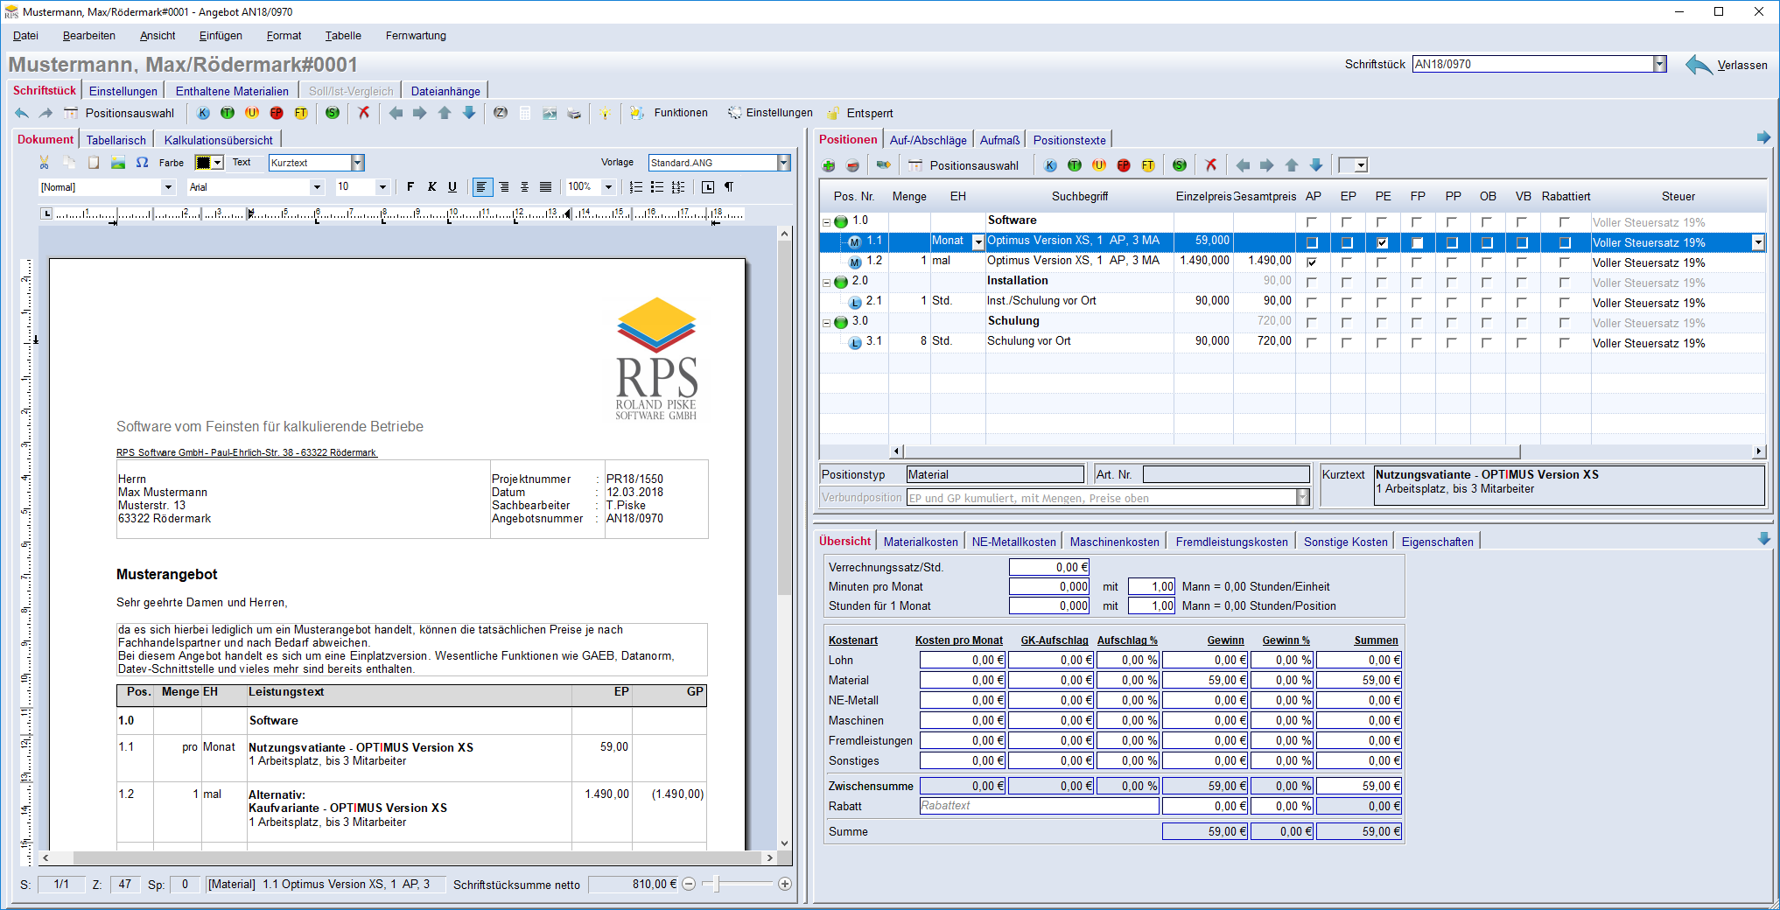This screenshot has width=1780, height=910.
Task: Toggle EP checkbox for position 3.1
Action: 1347,343
